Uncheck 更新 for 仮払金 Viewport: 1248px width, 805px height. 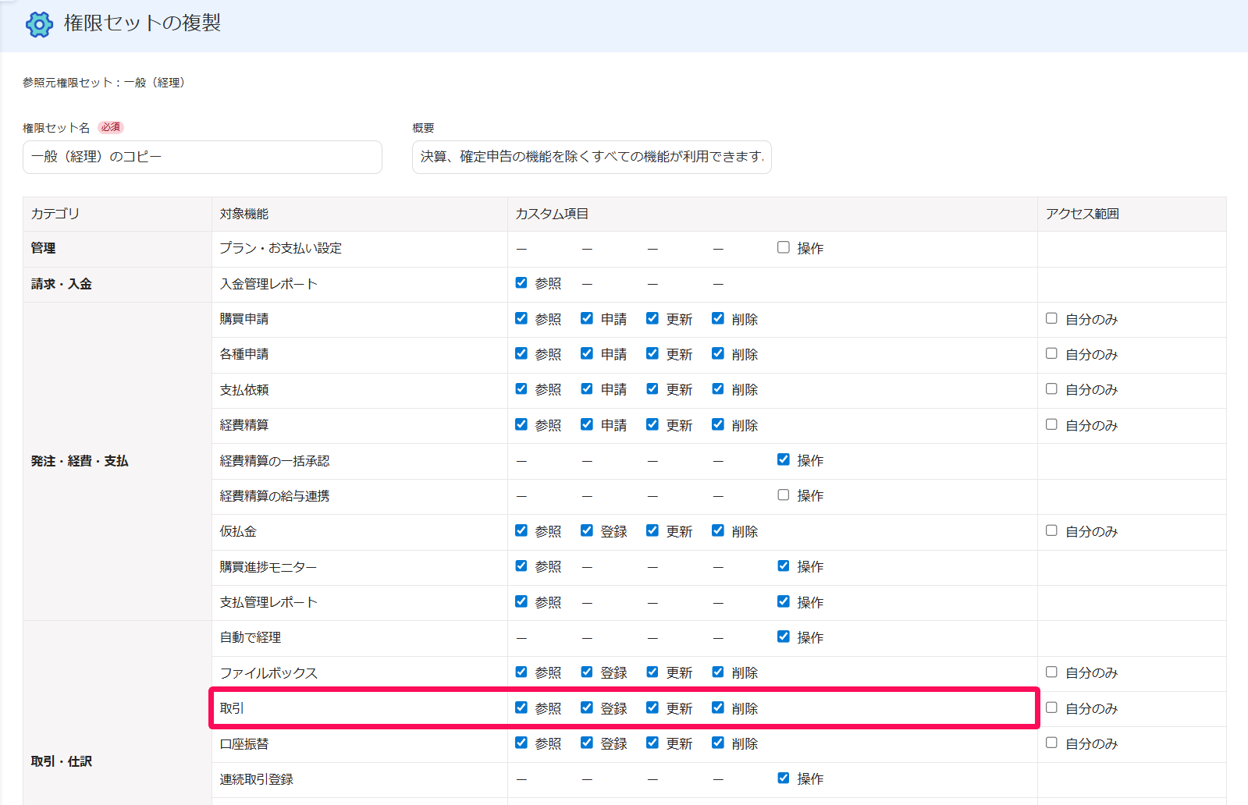652,530
